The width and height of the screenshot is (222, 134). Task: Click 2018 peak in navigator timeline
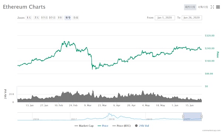(x=109, y=114)
